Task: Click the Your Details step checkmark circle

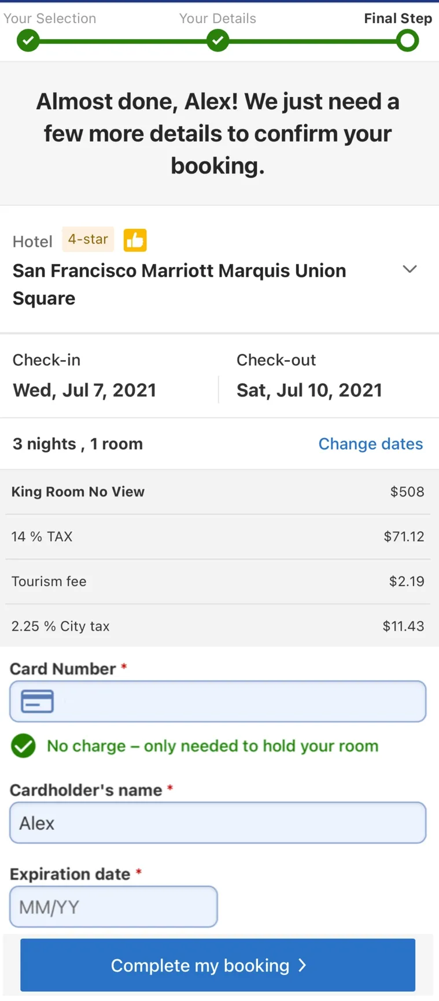Action: (217, 40)
